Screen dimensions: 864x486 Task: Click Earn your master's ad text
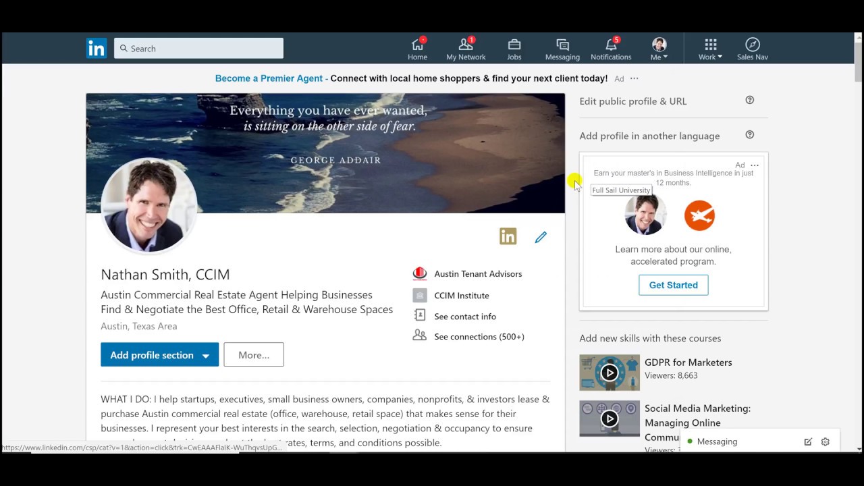pos(673,178)
